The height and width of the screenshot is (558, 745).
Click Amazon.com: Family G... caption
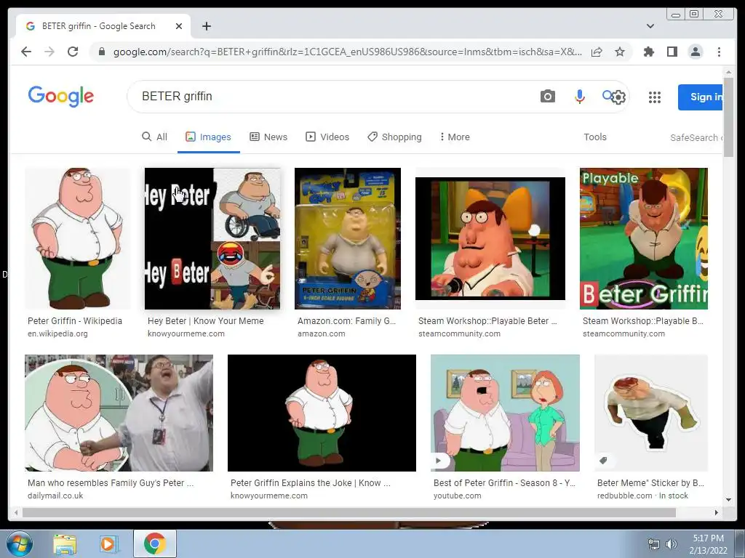(x=346, y=321)
